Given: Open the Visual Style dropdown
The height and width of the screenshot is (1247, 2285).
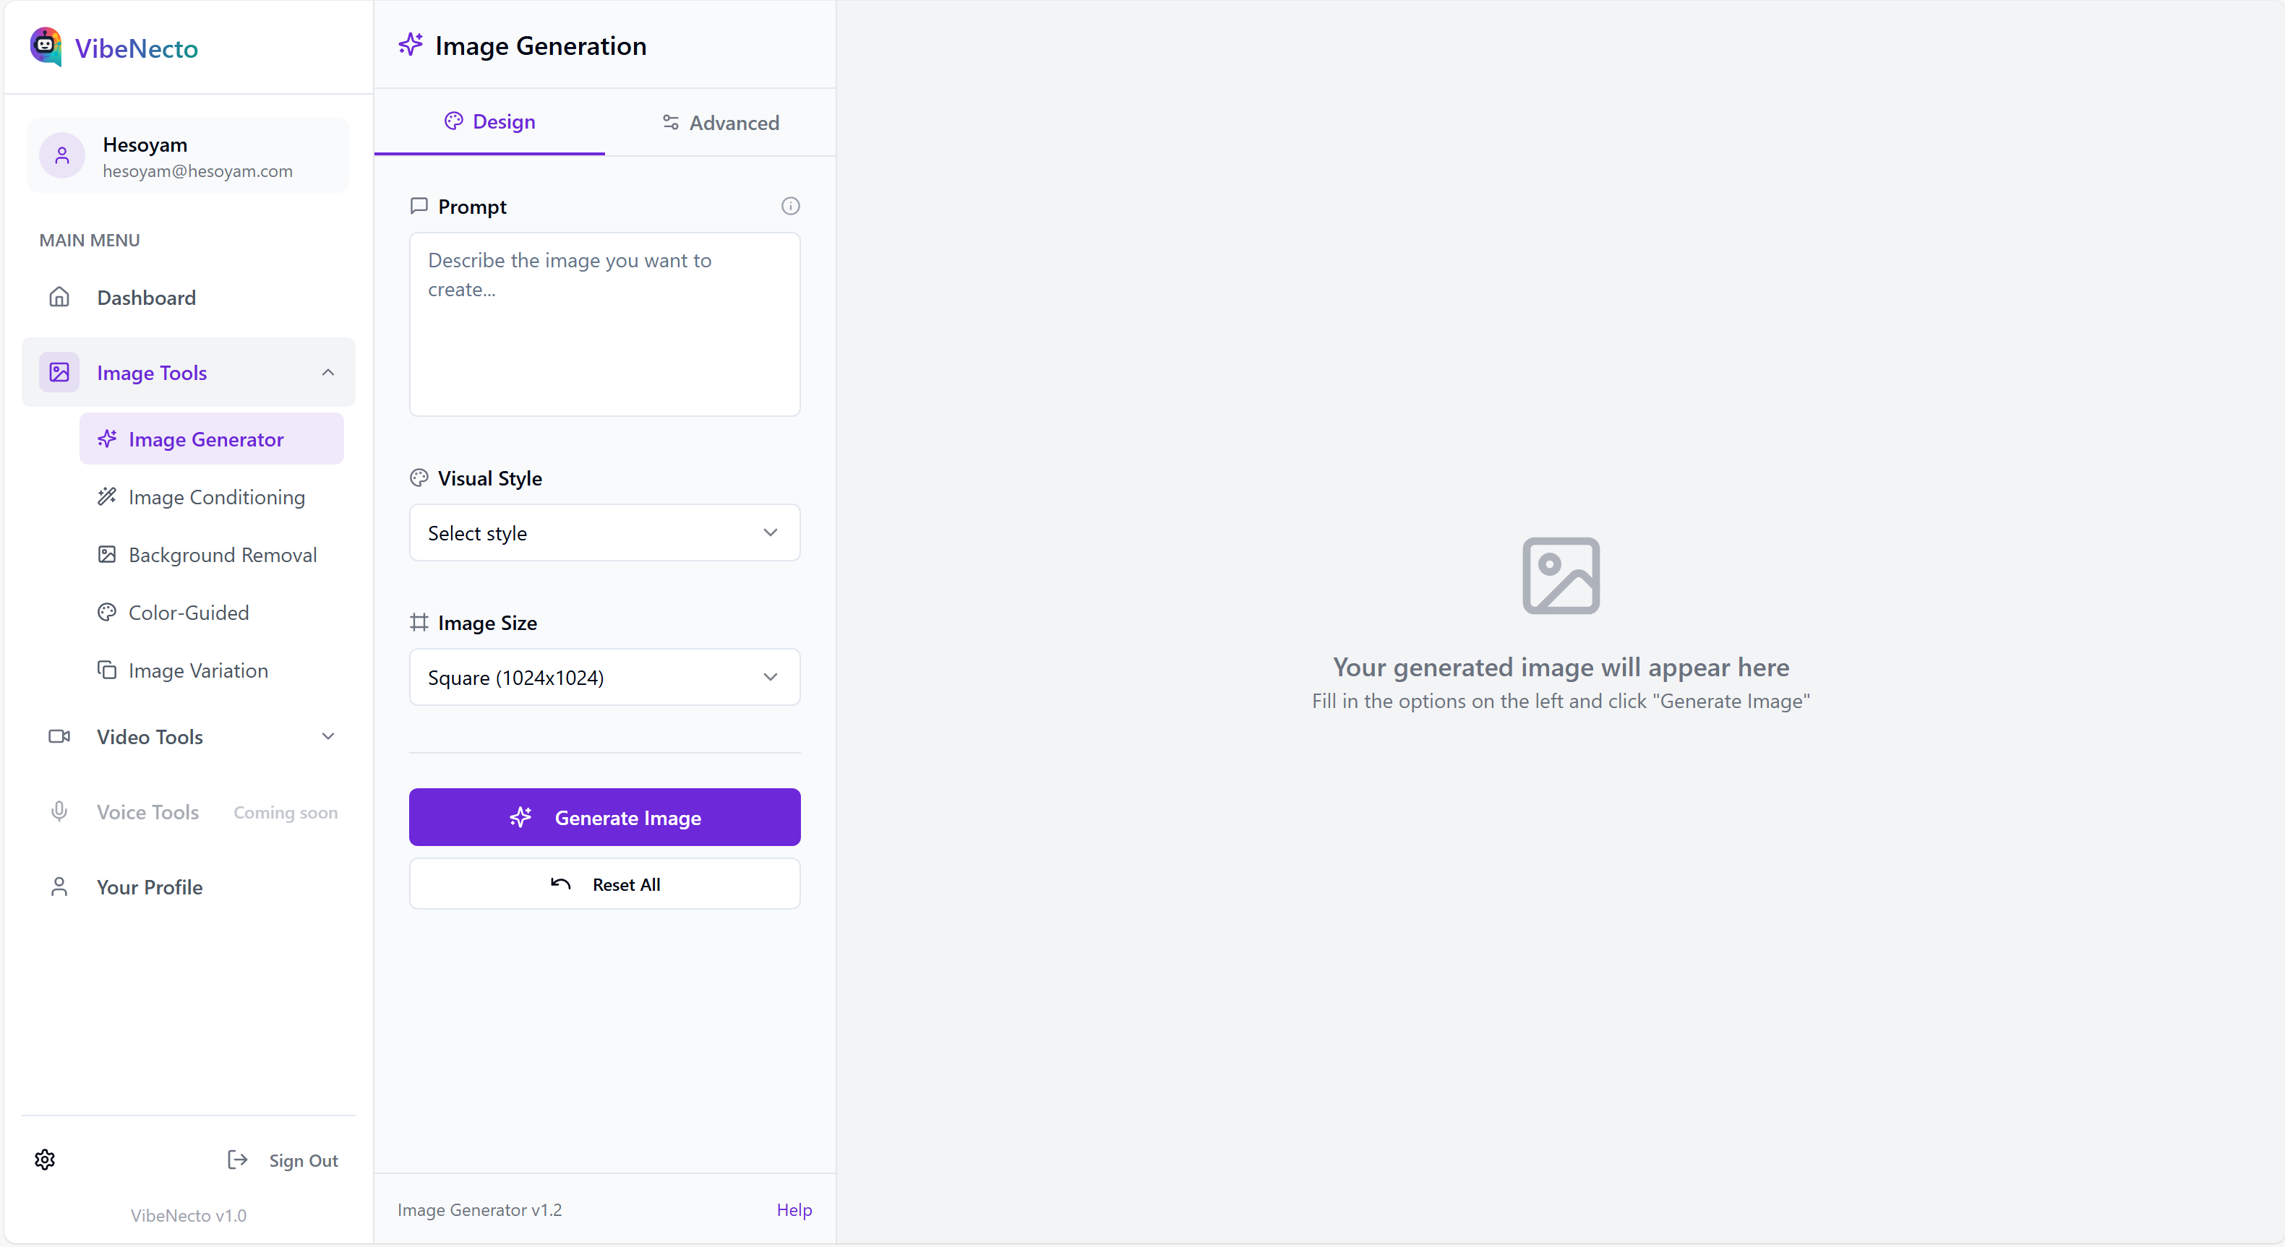Looking at the screenshot, I should pos(604,532).
